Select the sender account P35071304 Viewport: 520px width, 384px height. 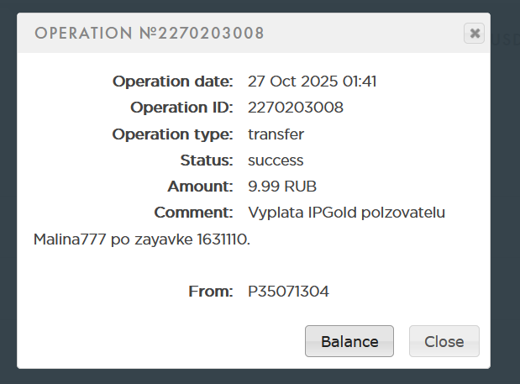pyautogui.click(x=288, y=292)
